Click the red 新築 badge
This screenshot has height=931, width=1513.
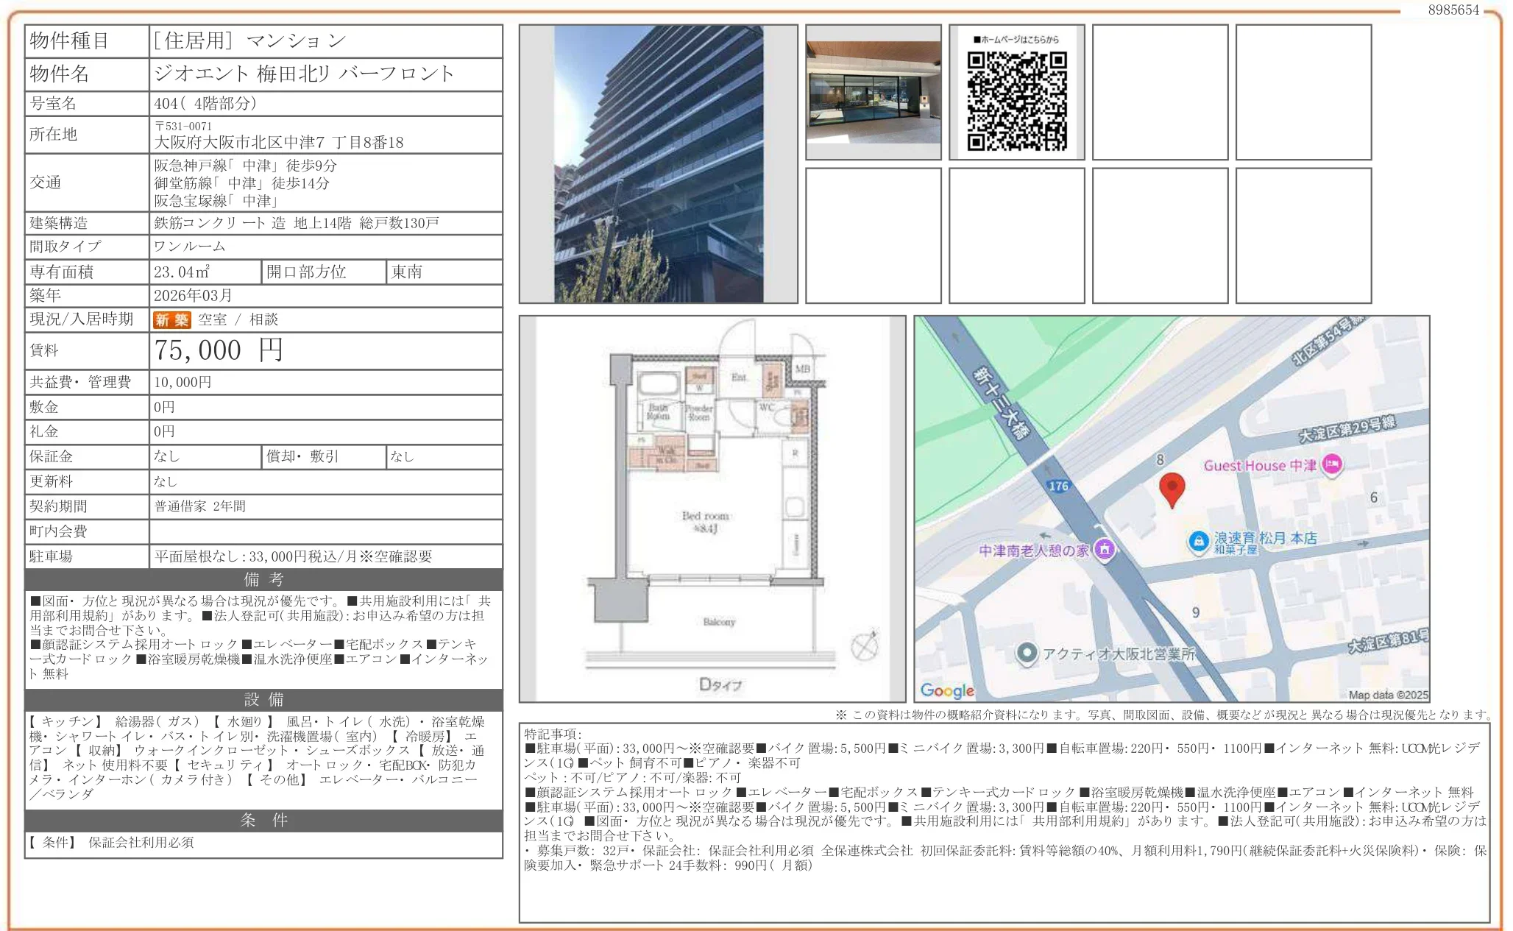(x=171, y=319)
